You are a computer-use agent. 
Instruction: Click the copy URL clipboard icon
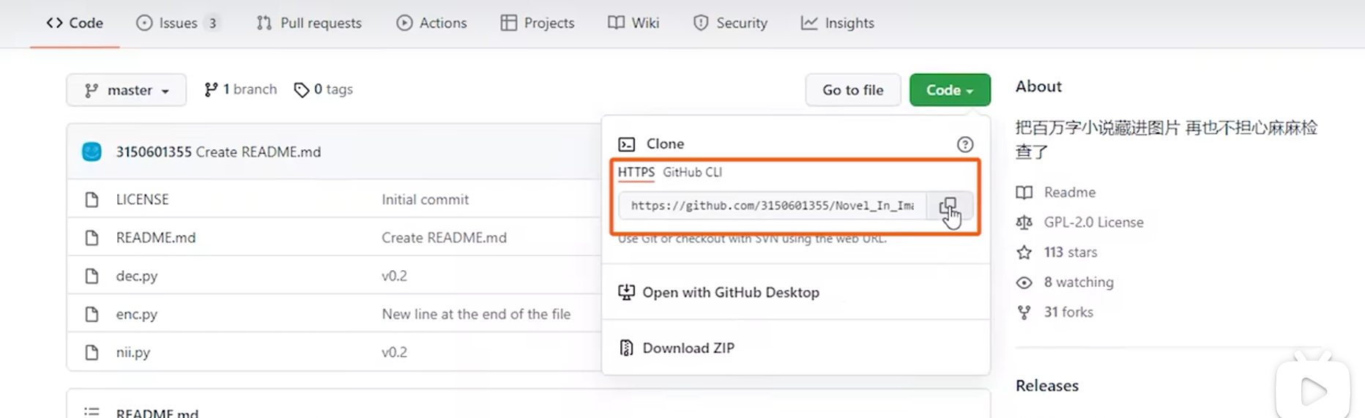pyautogui.click(x=948, y=206)
